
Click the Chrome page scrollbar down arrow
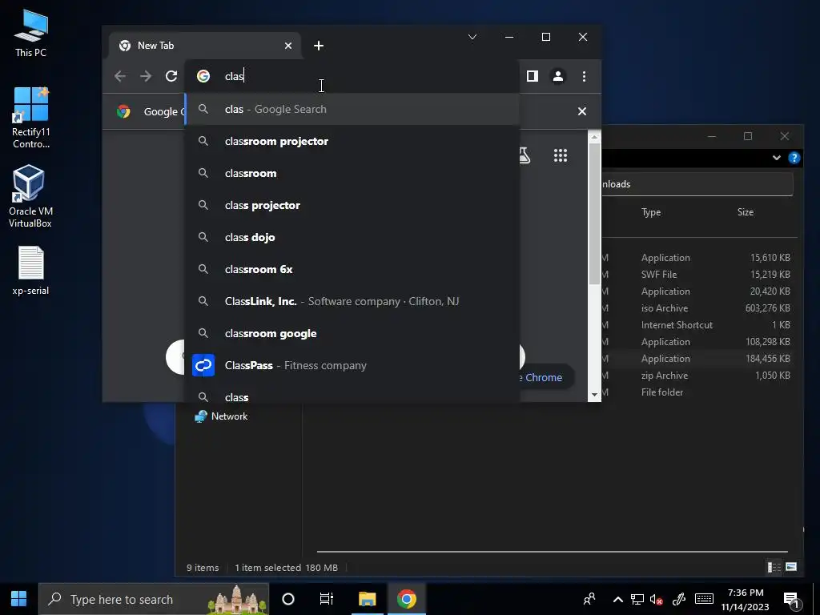point(595,396)
